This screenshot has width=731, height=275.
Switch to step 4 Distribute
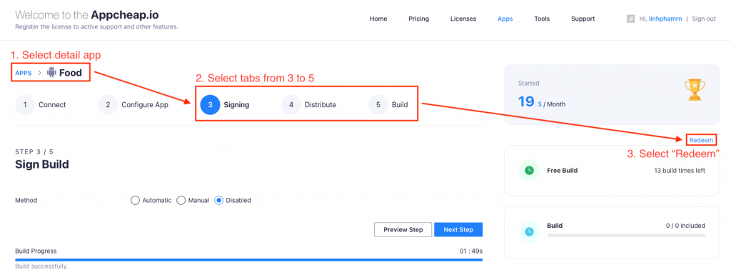308,105
